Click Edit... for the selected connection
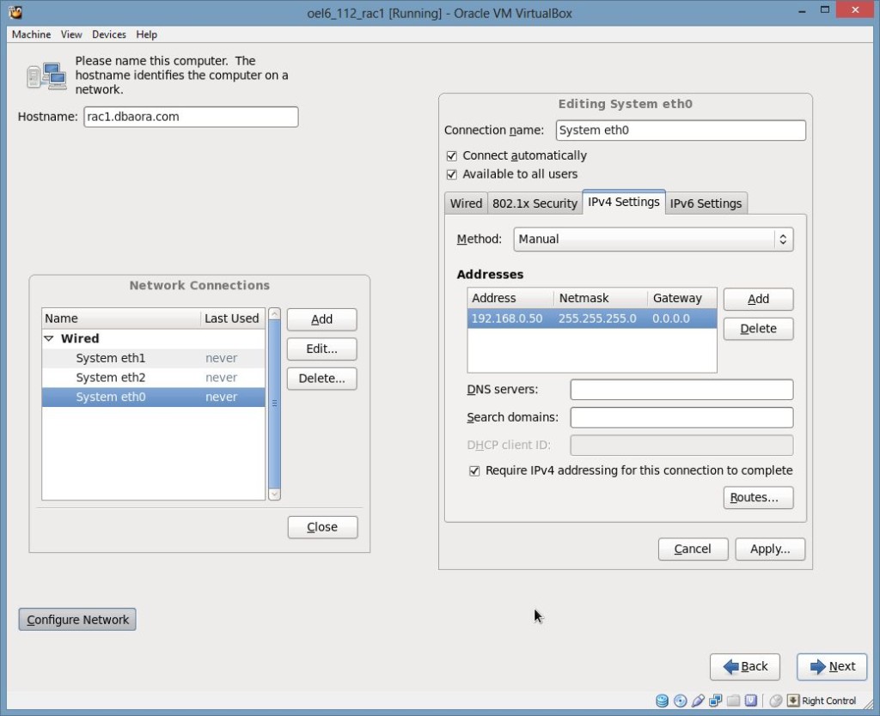 (321, 349)
